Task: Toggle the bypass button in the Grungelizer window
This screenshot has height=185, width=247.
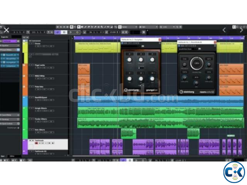Action: click(122, 43)
